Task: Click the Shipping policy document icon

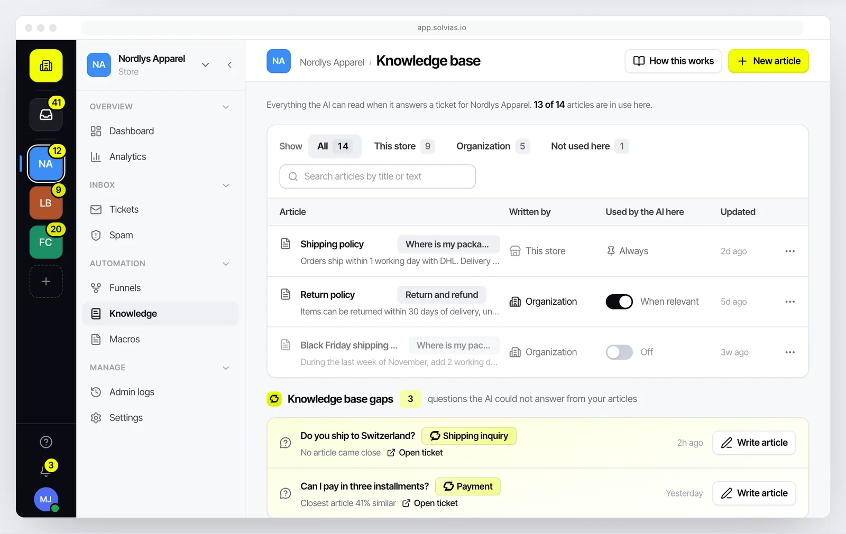Action: click(286, 243)
